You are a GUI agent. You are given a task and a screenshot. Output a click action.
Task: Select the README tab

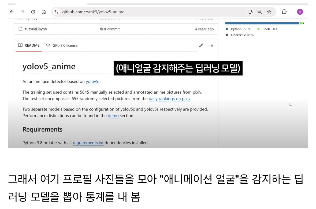click(29, 45)
